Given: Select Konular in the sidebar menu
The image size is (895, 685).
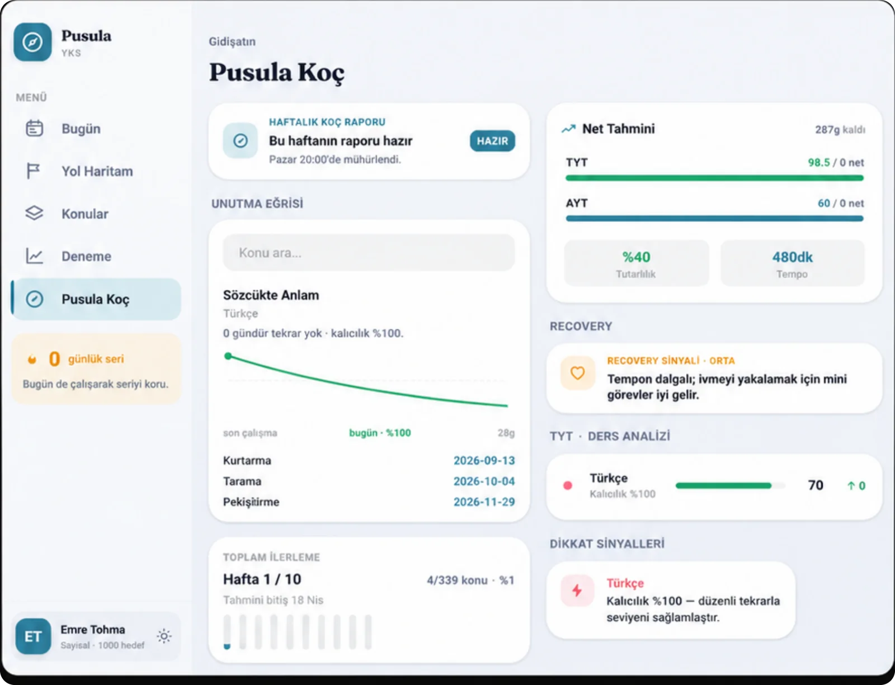Looking at the screenshot, I should [96, 214].
